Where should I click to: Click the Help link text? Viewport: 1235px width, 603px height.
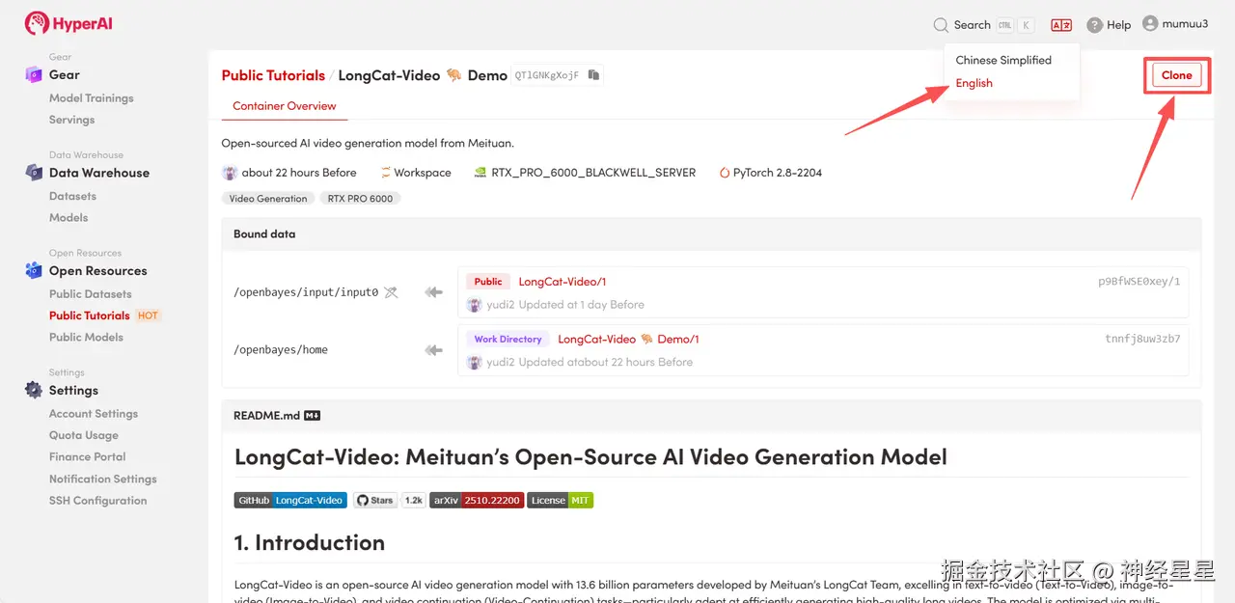(x=1118, y=25)
